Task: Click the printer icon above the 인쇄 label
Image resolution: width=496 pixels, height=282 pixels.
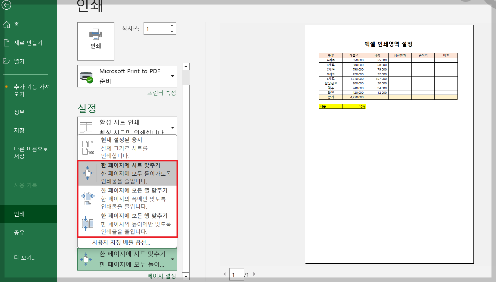Action: coord(95,35)
